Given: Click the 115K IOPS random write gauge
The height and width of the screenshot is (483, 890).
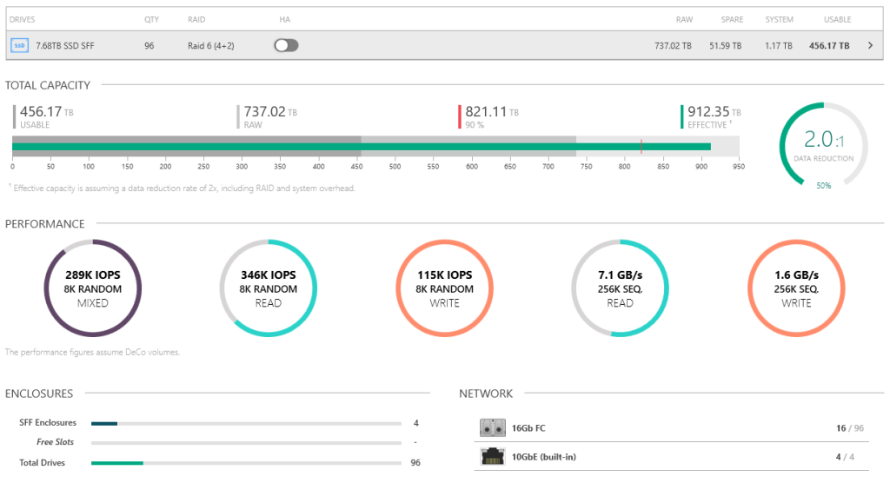Looking at the screenshot, I should coord(445,288).
